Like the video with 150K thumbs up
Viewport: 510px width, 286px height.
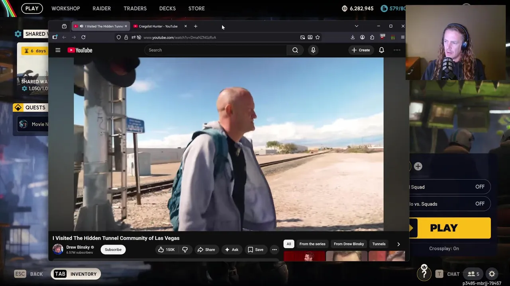166,249
